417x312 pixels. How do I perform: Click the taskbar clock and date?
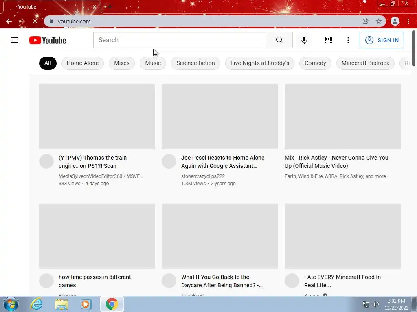[x=396, y=304]
